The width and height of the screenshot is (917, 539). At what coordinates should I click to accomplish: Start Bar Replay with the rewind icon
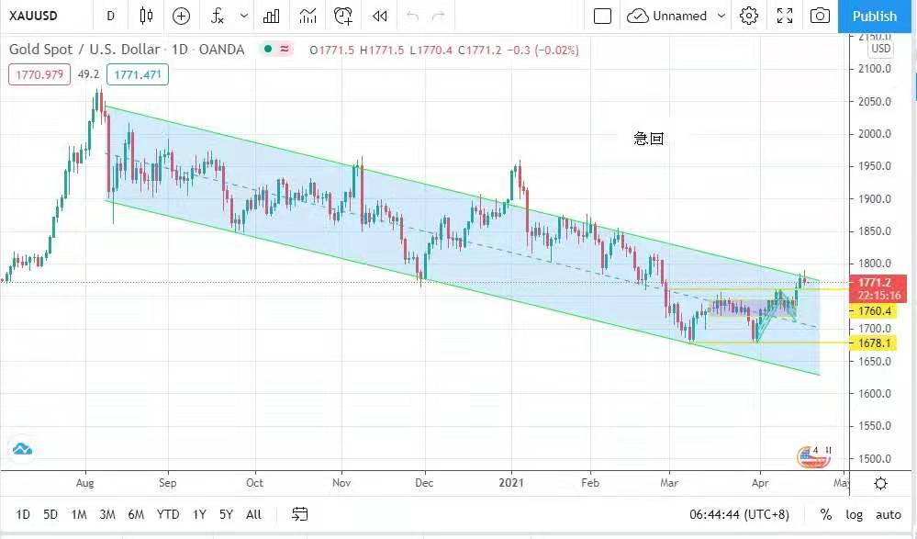click(x=379, y=16)
